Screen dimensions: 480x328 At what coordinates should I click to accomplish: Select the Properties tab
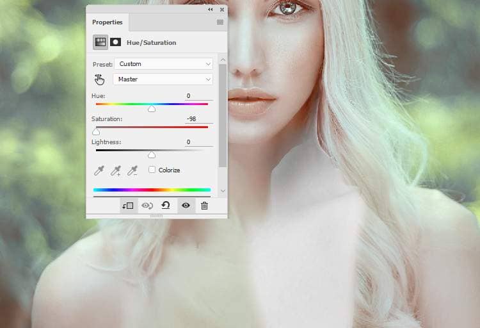(108, 22)
